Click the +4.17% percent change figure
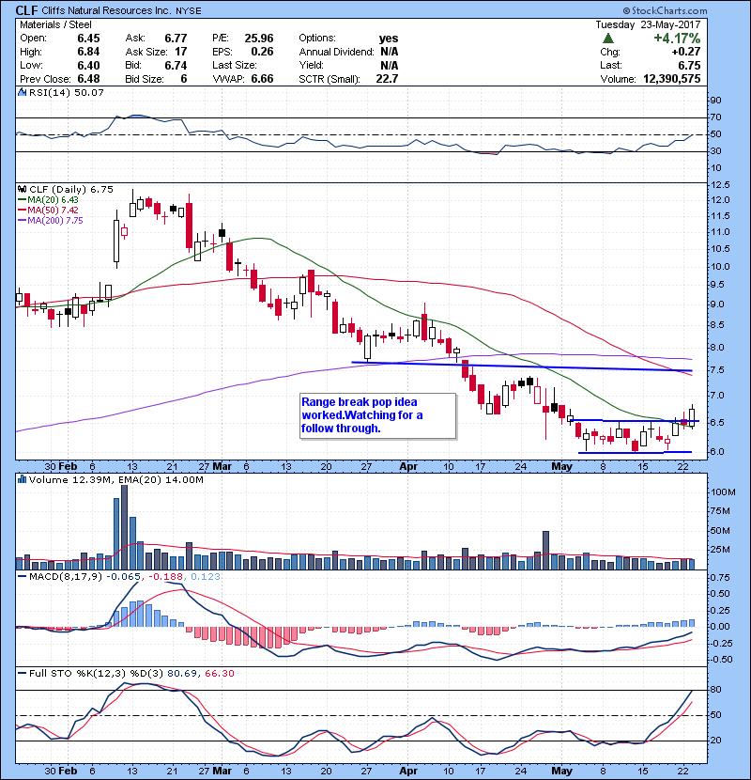The height and width of the screenshot is (780, 751). coord(677,39)
